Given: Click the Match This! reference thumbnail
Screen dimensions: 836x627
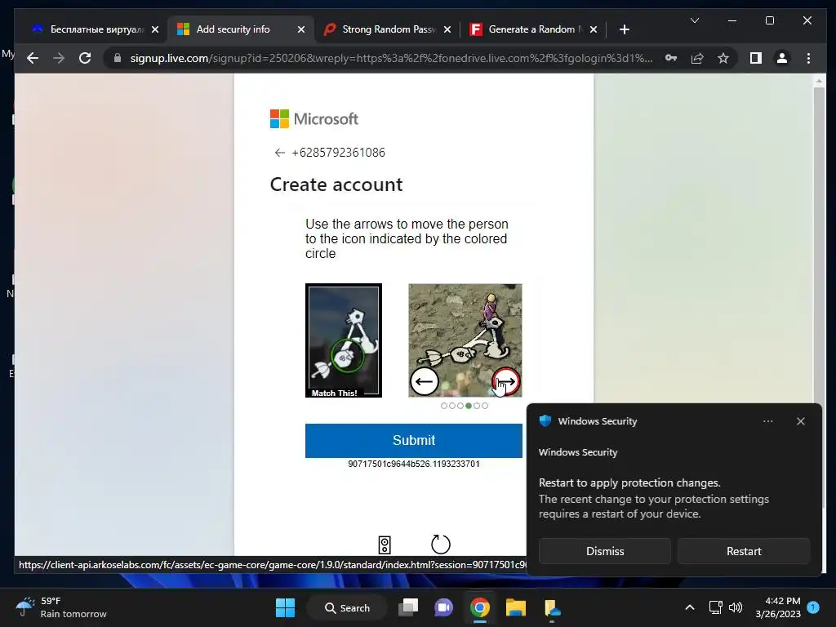Looking at the screenshot, I should (x=344, y=340).
